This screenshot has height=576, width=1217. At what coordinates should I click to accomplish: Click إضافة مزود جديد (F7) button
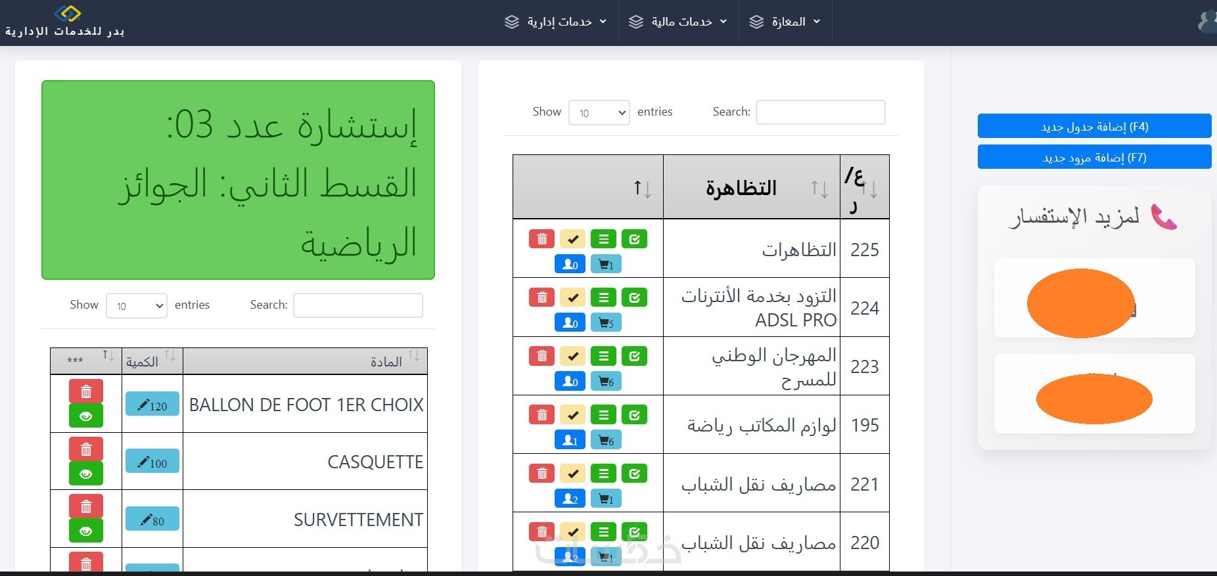tap(1094, 157)
